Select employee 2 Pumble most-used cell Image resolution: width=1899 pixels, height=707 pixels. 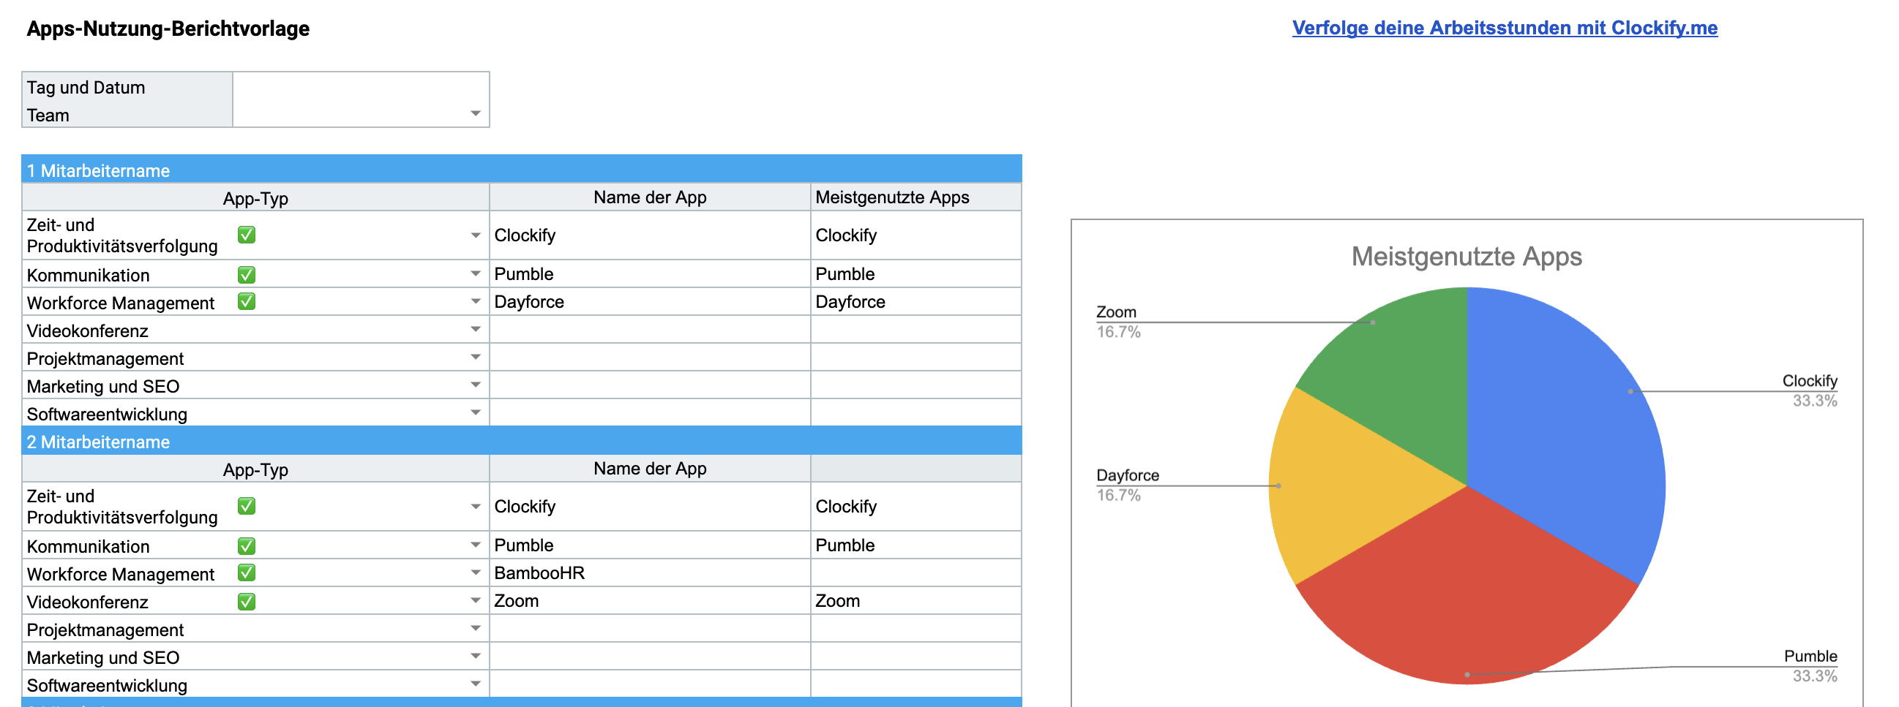tap(916, 545)
